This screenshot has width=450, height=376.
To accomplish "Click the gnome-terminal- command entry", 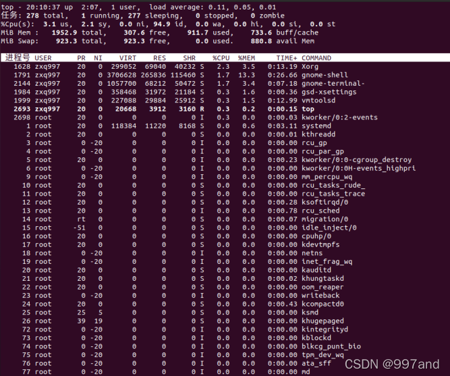I will point(333,84).
